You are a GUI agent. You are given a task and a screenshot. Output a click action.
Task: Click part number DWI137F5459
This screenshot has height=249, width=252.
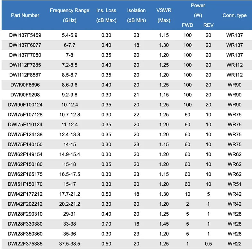25,35
